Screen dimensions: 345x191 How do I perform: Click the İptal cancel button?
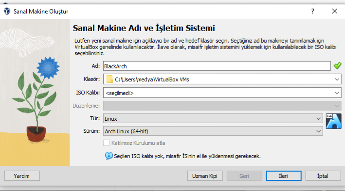click(323, 176)
